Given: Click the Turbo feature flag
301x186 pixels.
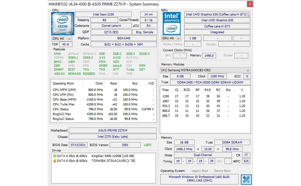Looking at the screenshot, I should [x=130, y=70].
